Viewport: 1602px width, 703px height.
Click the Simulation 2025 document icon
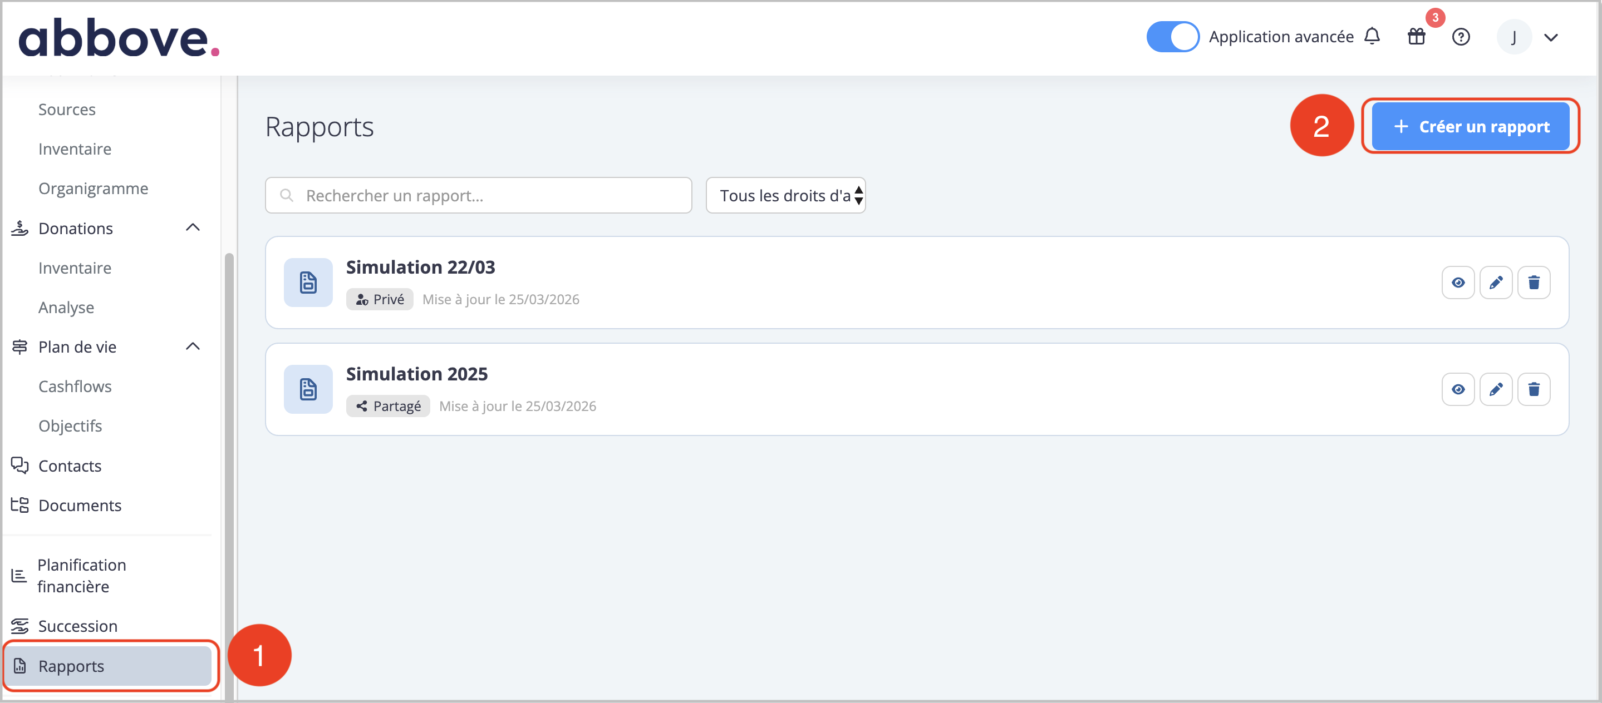click(x=308, y=390)
